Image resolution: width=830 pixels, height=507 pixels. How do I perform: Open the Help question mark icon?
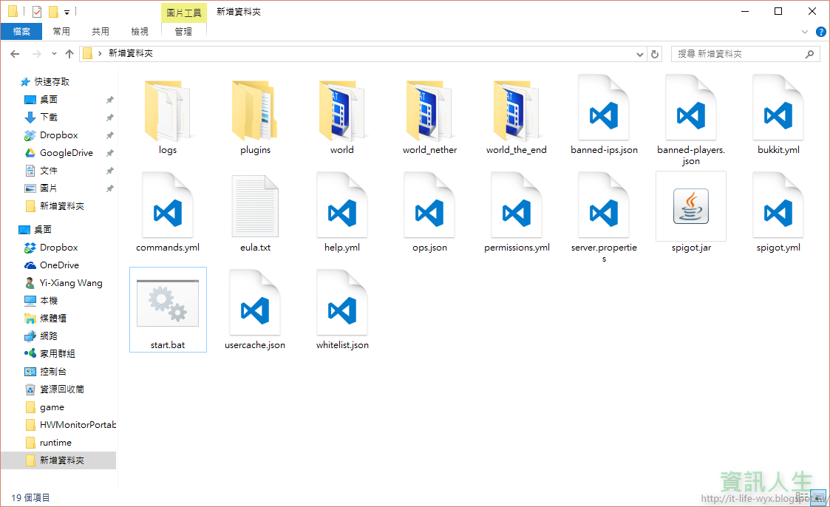pyautogui.click(x=820, y=32)
